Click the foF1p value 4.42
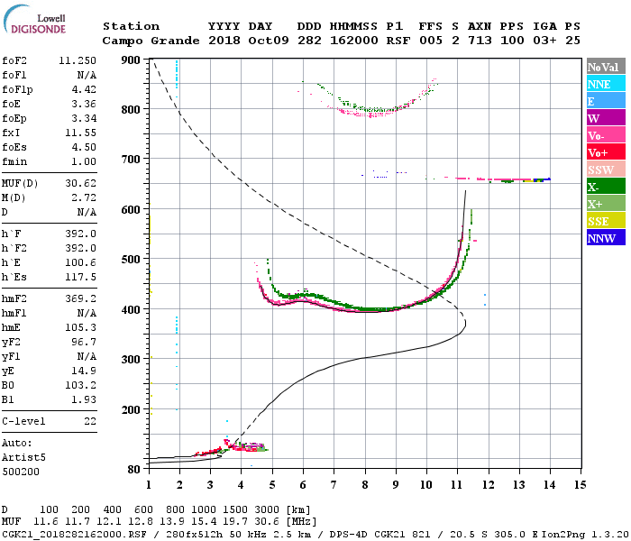Viewport: 631px width, 541px height. click(x=84, y=89)
